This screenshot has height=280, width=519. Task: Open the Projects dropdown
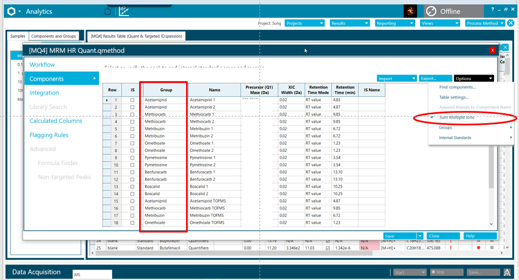coord(304,23)
